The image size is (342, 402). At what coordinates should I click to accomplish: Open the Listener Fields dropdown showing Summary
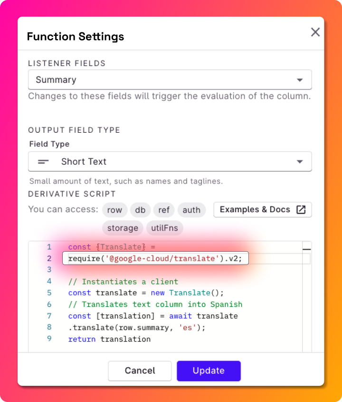[170, 79]
